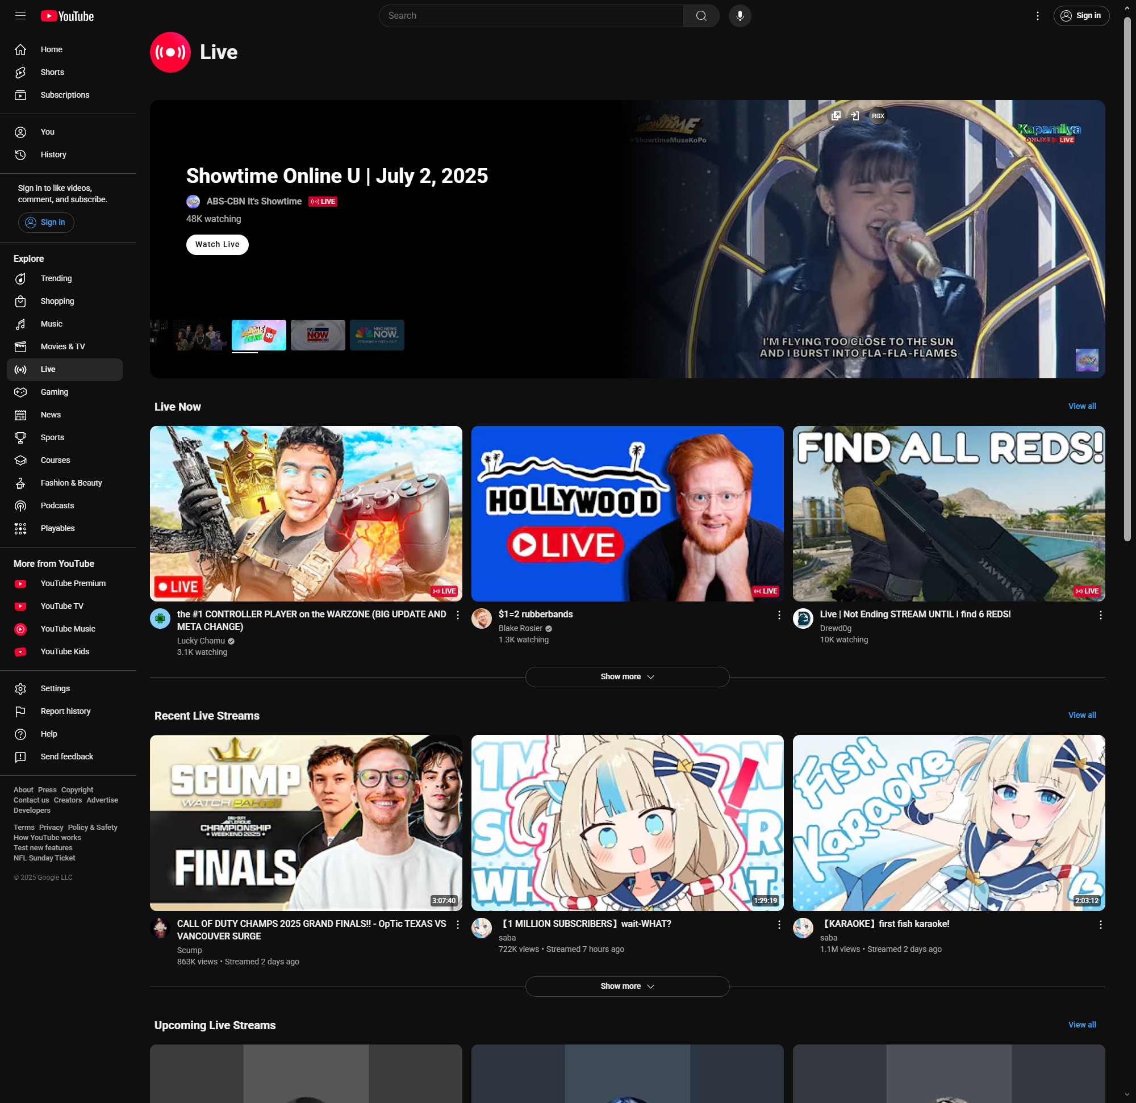Open the Shorts sidebar item
The width and height of the screenshot is (1136, 1103).
click(52, 73)
